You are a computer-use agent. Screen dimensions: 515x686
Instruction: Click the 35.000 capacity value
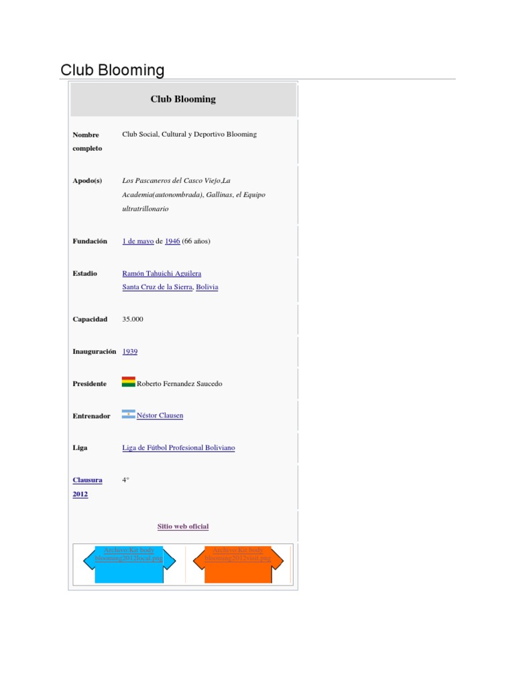(133, 319)
